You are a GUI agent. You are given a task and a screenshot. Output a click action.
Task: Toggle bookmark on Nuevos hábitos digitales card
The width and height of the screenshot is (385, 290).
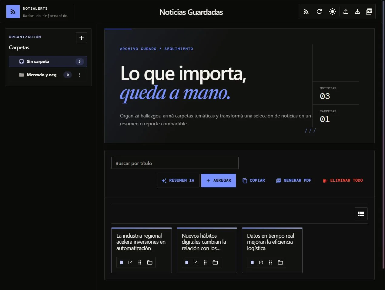187,262
